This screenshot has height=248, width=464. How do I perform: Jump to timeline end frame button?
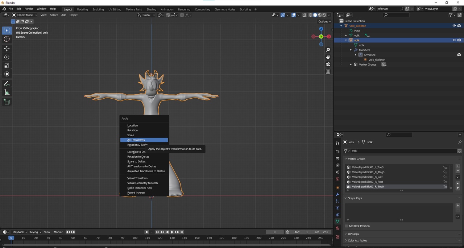[182, 232]
